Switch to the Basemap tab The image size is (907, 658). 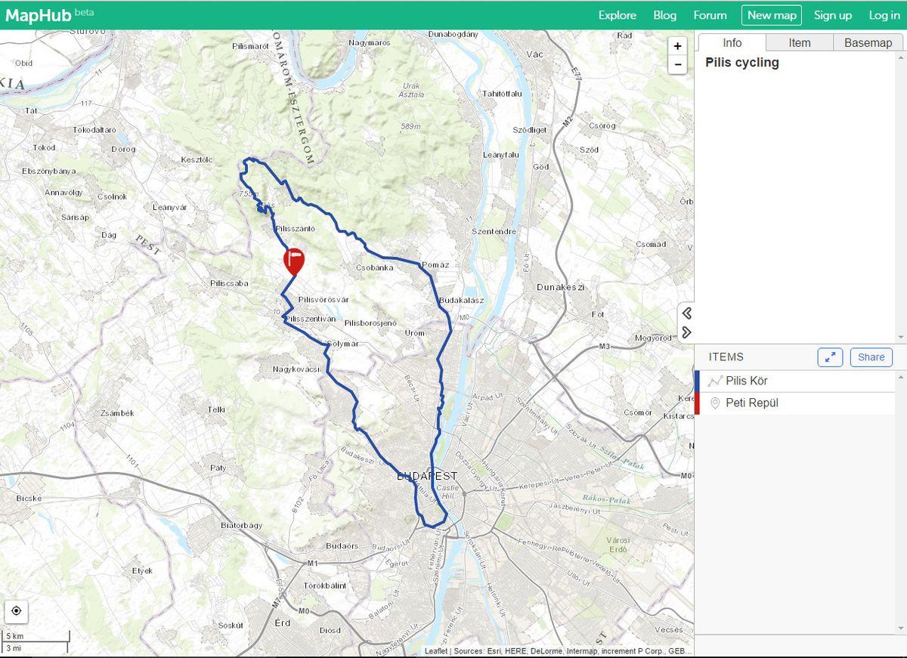click(x=868, y=42)
